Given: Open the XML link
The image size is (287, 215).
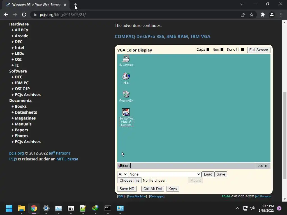Looking at the screenshot, I should pyautogui.click(x=121, y=196).
